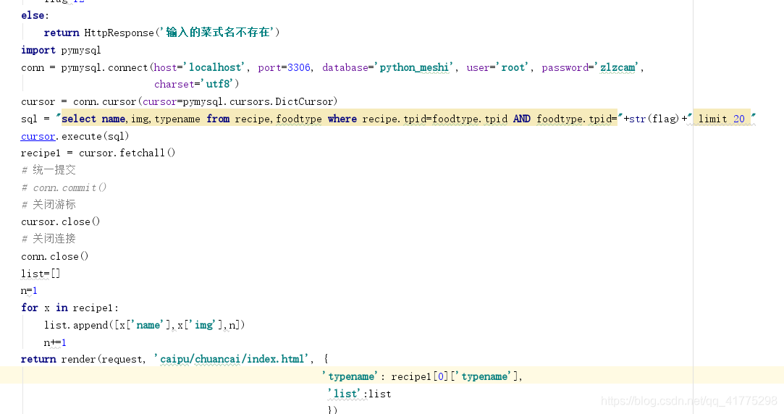This screenshot has height=414, width=784.
Task: Click the 'select' keyword in SQL string
Action: (x=78, y=119)
